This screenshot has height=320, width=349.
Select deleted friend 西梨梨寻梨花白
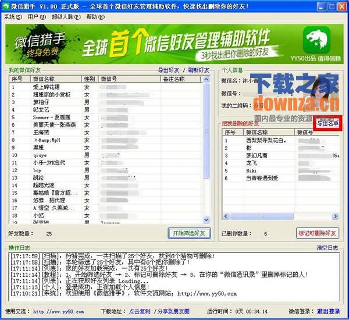[x=281, y=141]
